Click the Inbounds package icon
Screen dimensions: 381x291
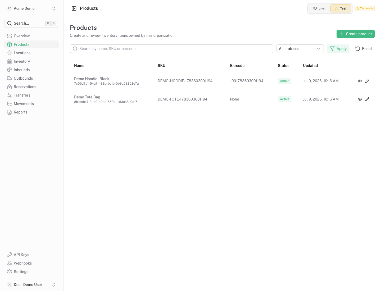tap(10, 70)
